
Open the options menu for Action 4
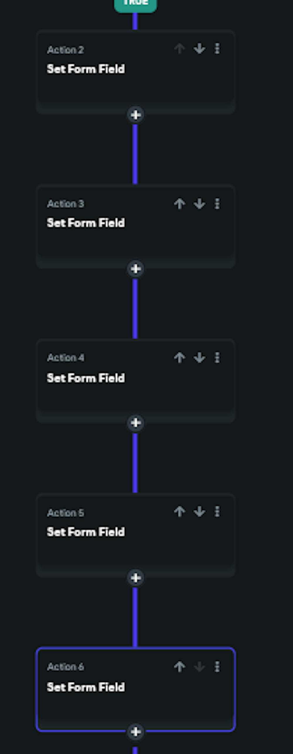pos(217,358)
